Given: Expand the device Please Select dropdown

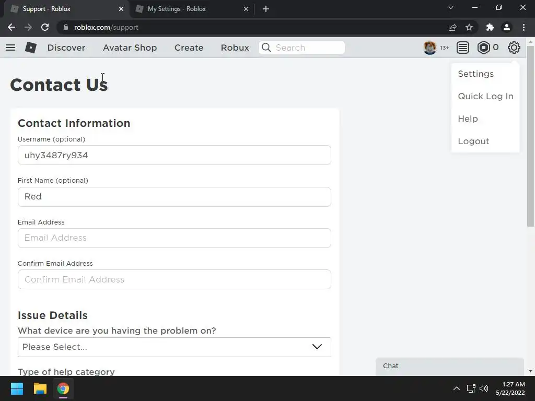Looking at the screenshot, I should pyautogui.click(x=175, y=347).
